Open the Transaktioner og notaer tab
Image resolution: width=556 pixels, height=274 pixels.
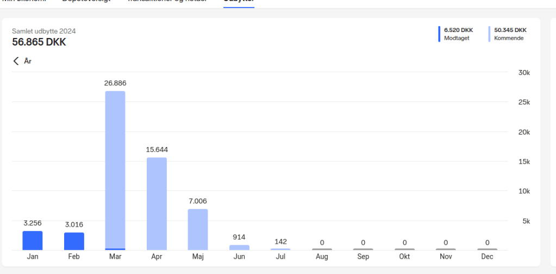pos(166,1)
